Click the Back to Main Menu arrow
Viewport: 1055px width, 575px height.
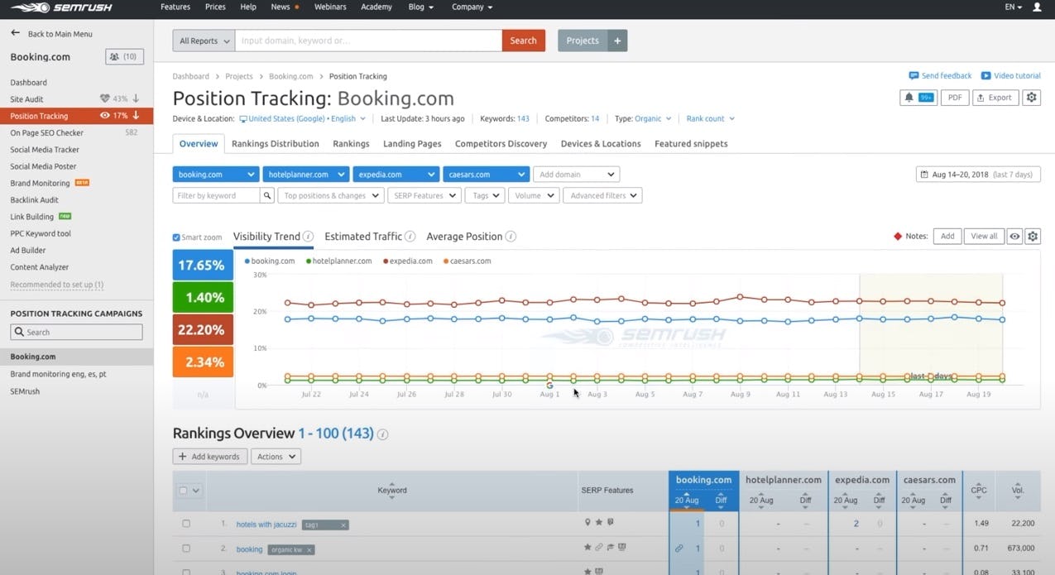(15, 34)
